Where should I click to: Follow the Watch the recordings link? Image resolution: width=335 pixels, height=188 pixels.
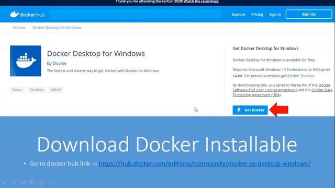[201, 2]
